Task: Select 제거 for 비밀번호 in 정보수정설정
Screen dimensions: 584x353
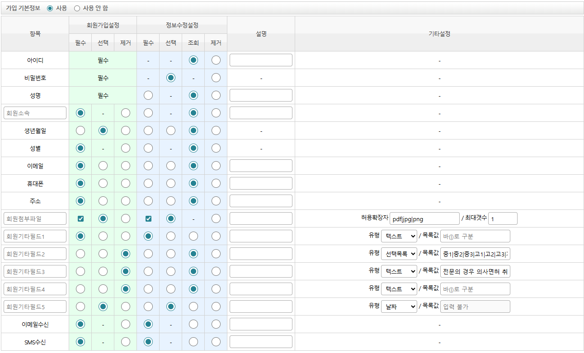Action: [x=216, y=78]
